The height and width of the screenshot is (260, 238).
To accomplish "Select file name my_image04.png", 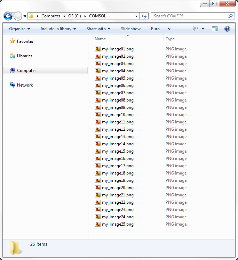I will (118, 71).
